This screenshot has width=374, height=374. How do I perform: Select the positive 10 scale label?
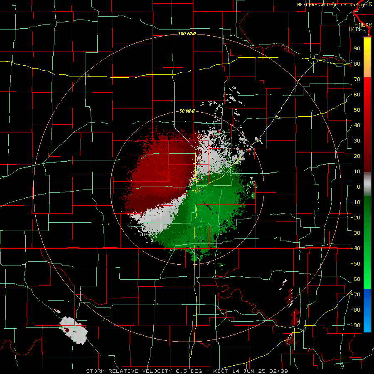(x=357, y=172)
